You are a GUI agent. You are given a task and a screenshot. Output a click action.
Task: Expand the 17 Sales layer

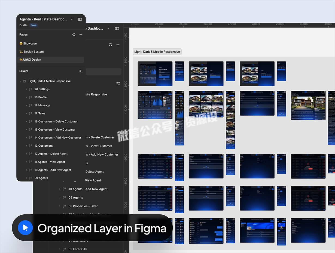26,113
